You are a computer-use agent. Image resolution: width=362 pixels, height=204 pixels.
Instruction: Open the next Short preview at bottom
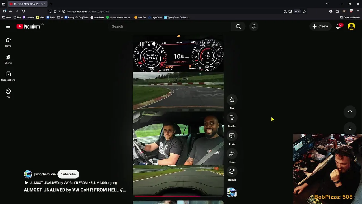178,202
